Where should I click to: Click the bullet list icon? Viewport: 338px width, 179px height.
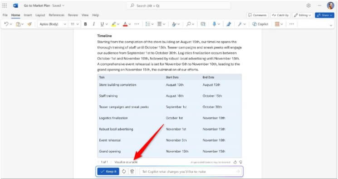147,24
